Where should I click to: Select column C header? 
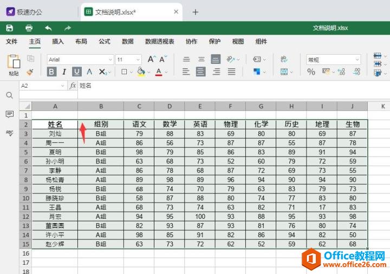point(139,106)
